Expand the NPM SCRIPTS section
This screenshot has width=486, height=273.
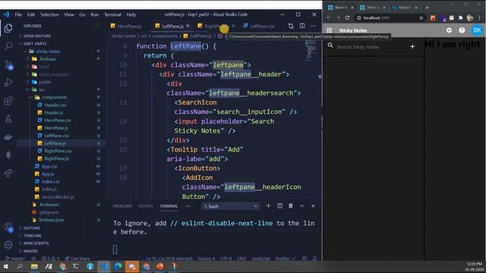[x=36, y=243]
